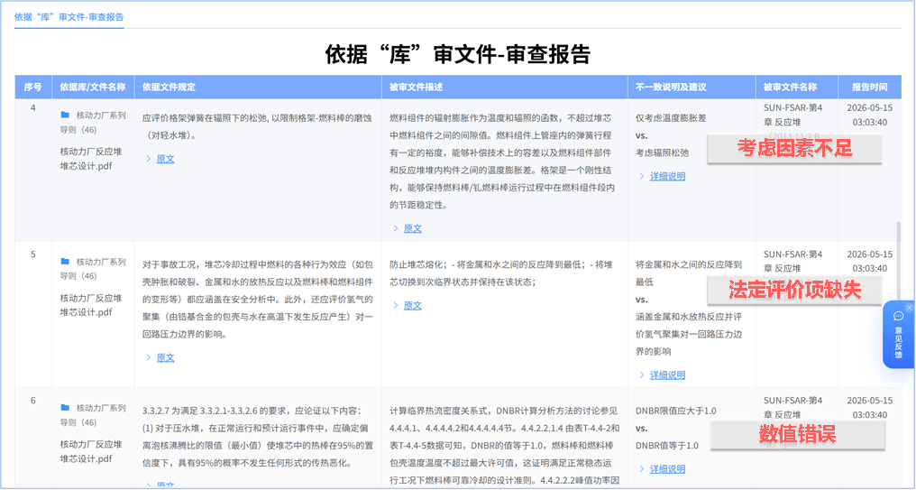The width and height of the screenshot is (916, 490).
Task: Close the 意见反馈 floating widget
Action: (x=909, y=308)
